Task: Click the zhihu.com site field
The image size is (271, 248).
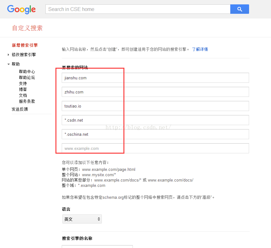Action: point(155,92)
